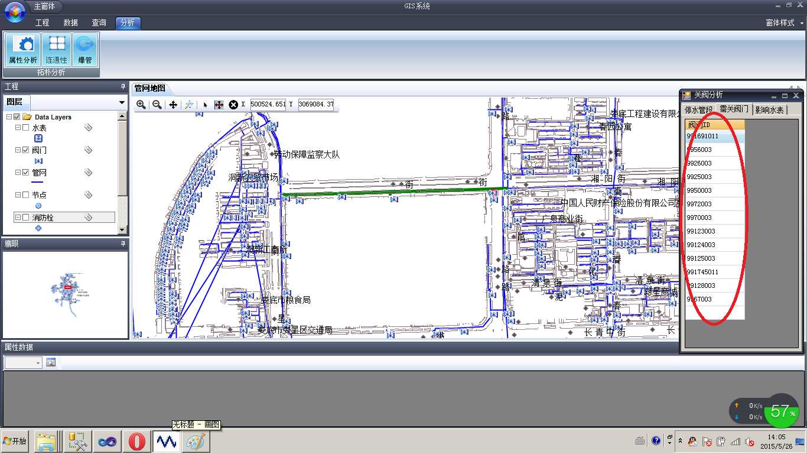Uncheck the 阀门 layer checkbox
This screenshot has width=807, height=454.
pos(25,150)
